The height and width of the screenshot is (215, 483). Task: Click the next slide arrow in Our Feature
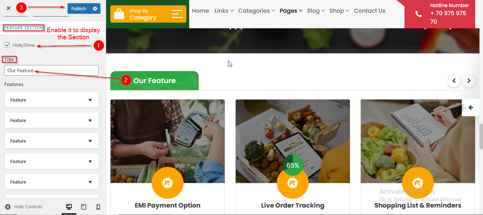pyautogui.click(x=469, y=81)
